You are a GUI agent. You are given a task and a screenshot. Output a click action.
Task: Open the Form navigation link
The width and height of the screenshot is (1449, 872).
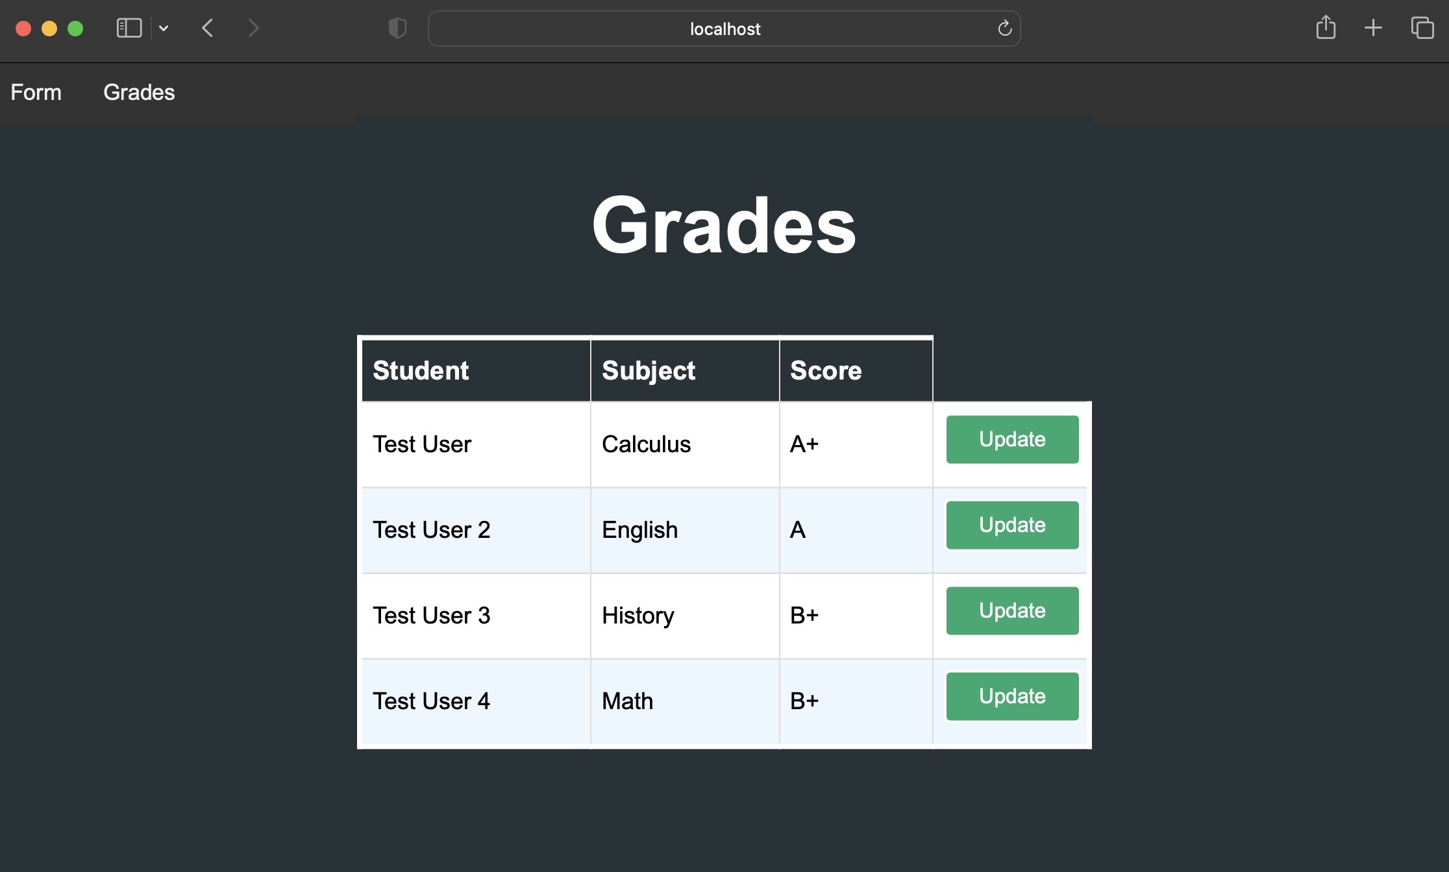[36, 92]
